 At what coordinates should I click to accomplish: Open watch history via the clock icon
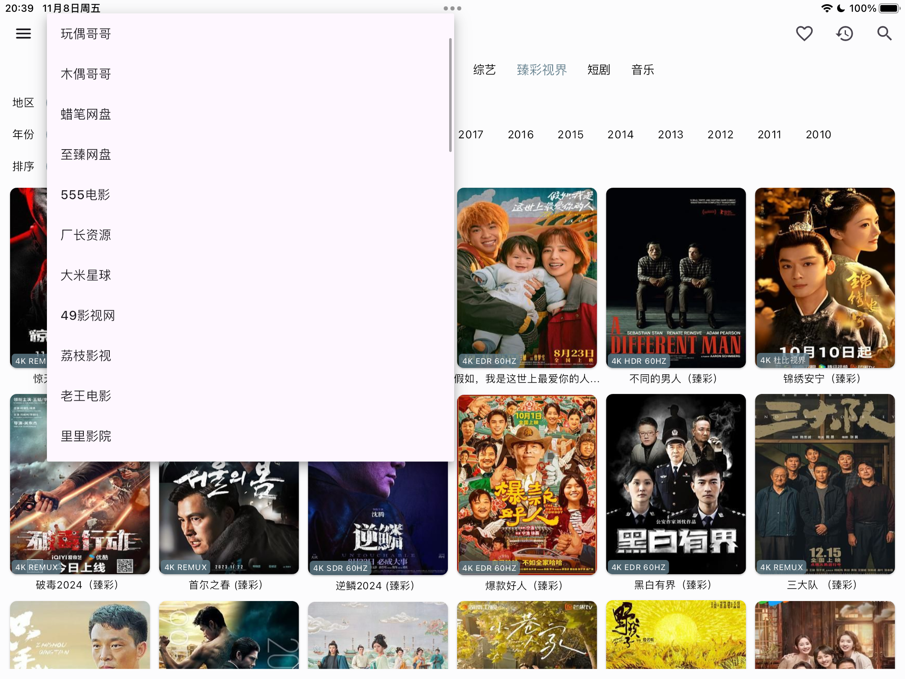click(x=844, y=34)
